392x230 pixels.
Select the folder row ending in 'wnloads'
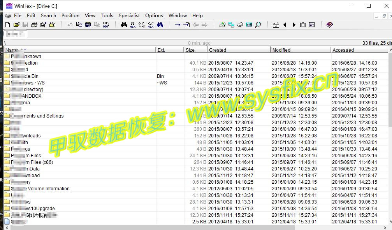coord(196,135)
